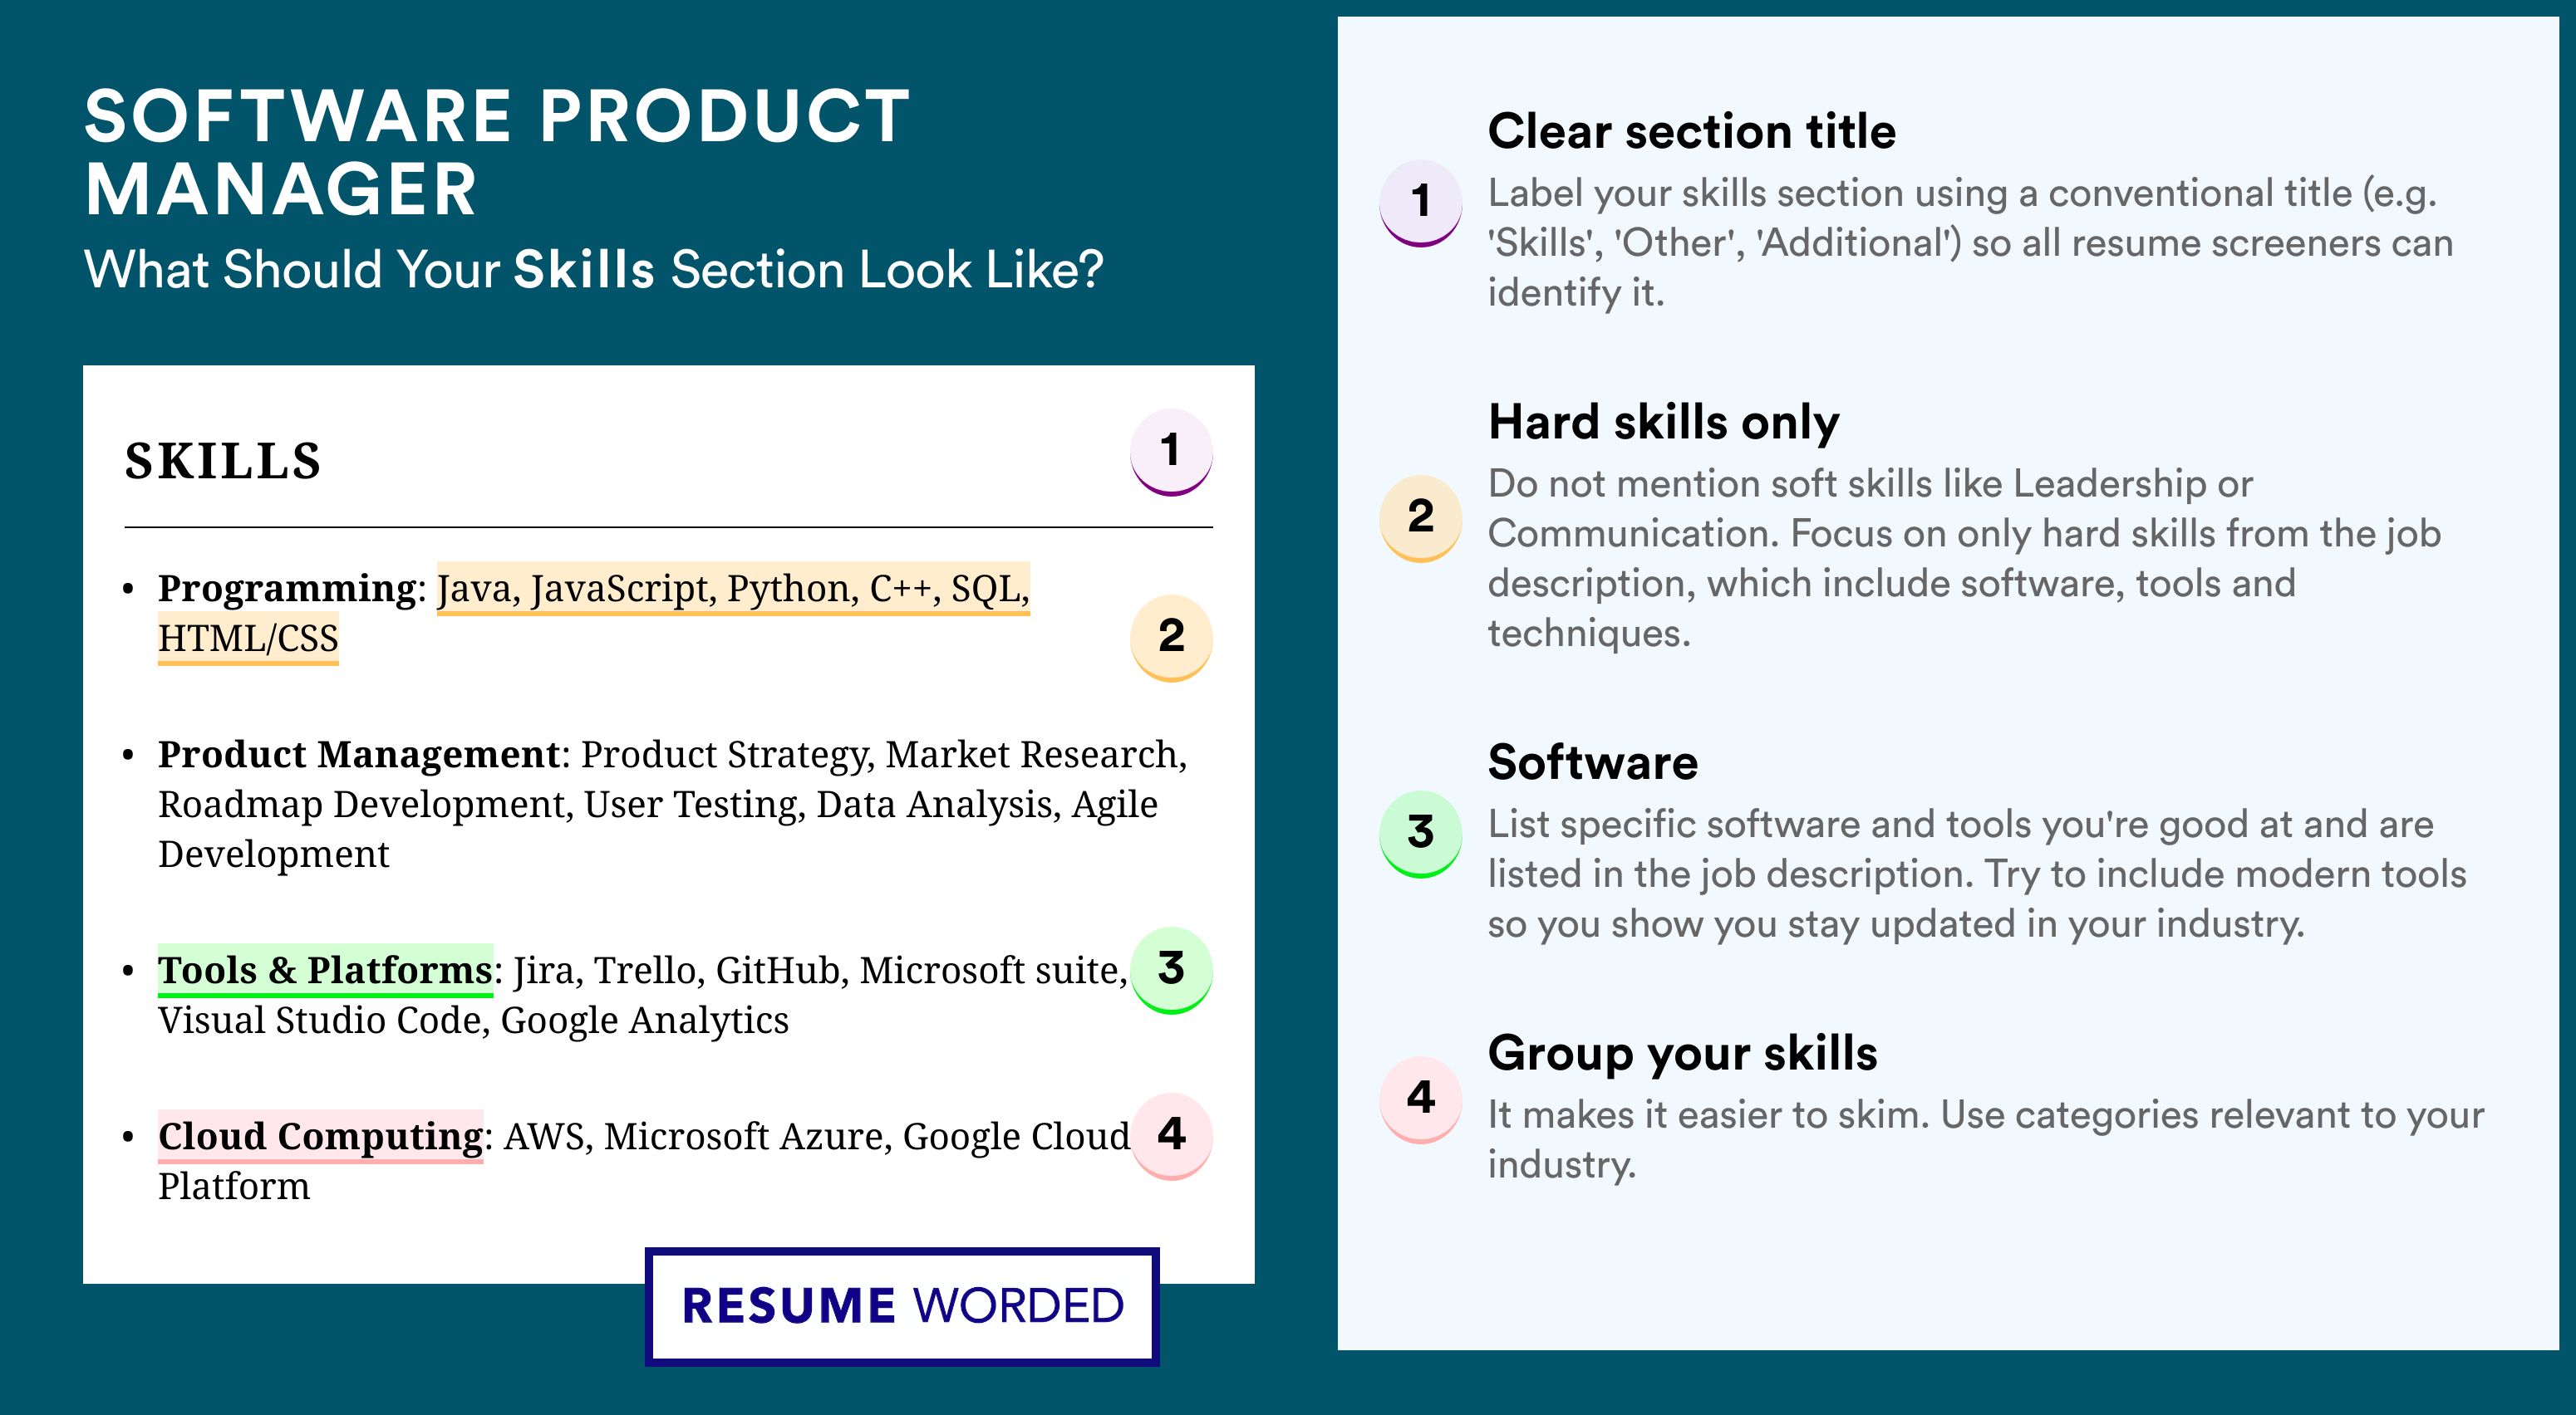This screenshot has height=1415, width=2576.
Task: Click the green highlighted Tools & Platforms label
Action: click(325, 970)
